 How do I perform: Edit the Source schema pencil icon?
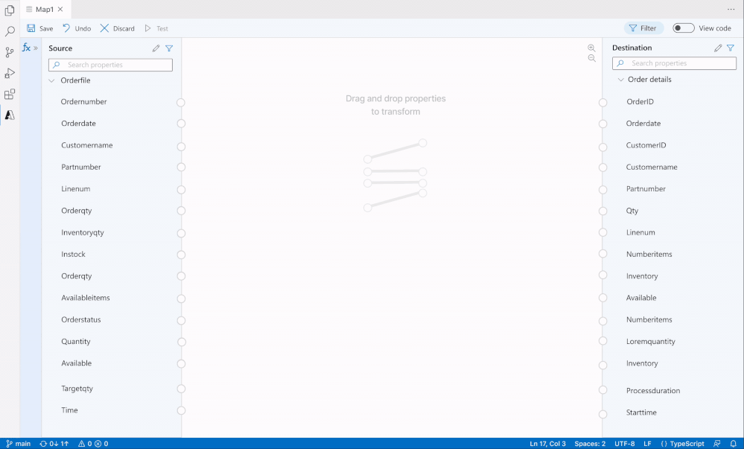[156, 48]
